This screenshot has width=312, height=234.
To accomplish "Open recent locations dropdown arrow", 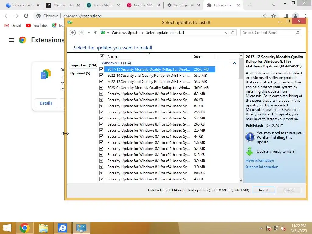I will click(89, 33).
